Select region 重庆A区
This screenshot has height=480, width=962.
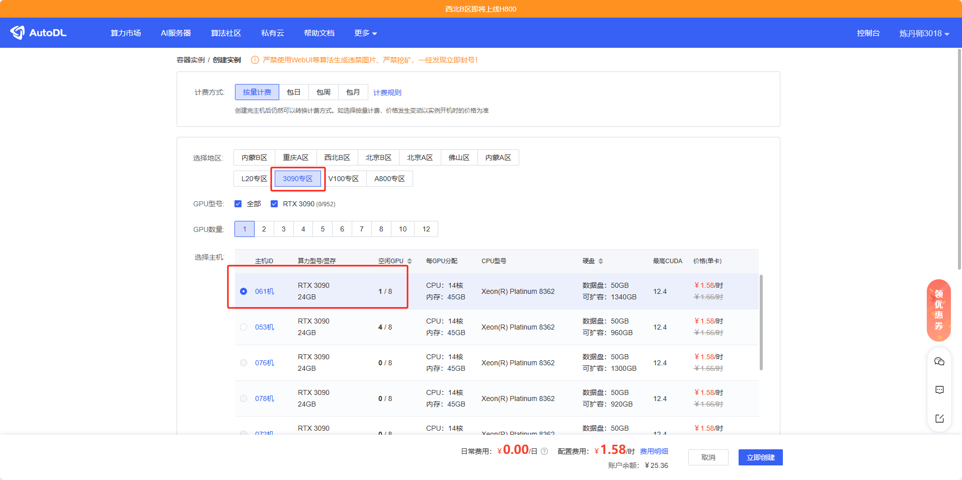pos(296,157)
